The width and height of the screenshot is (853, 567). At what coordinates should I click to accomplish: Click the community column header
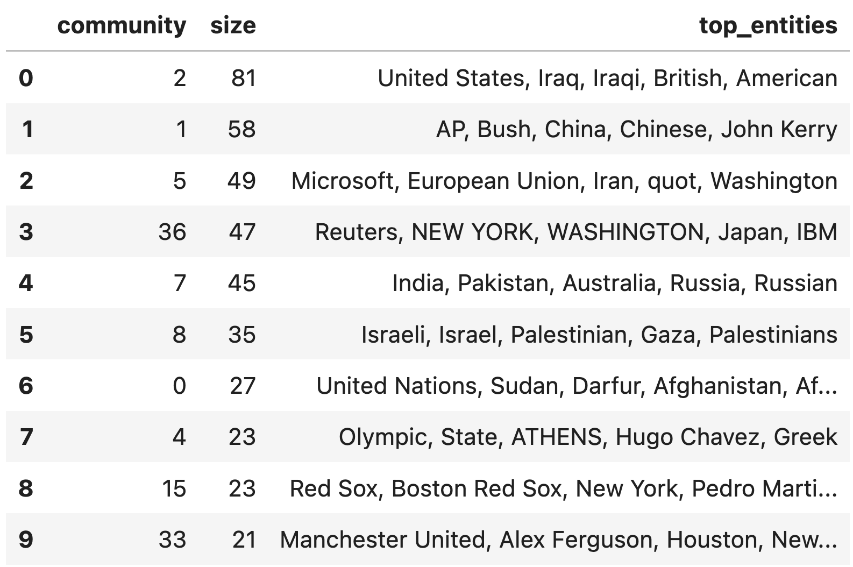(122, 25)
